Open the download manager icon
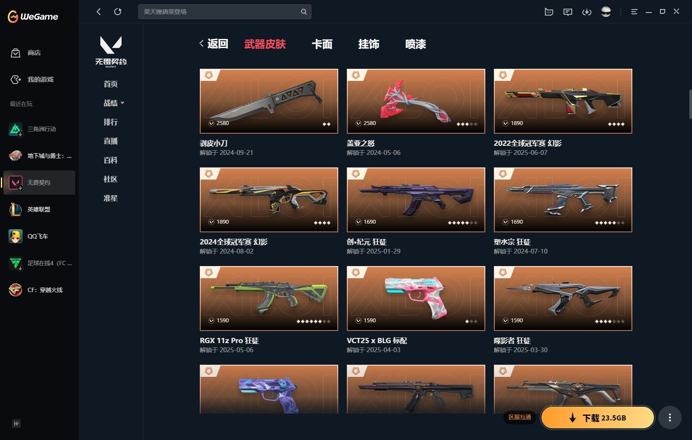Viewport: 692px width, 440px height. coord(587,12)
